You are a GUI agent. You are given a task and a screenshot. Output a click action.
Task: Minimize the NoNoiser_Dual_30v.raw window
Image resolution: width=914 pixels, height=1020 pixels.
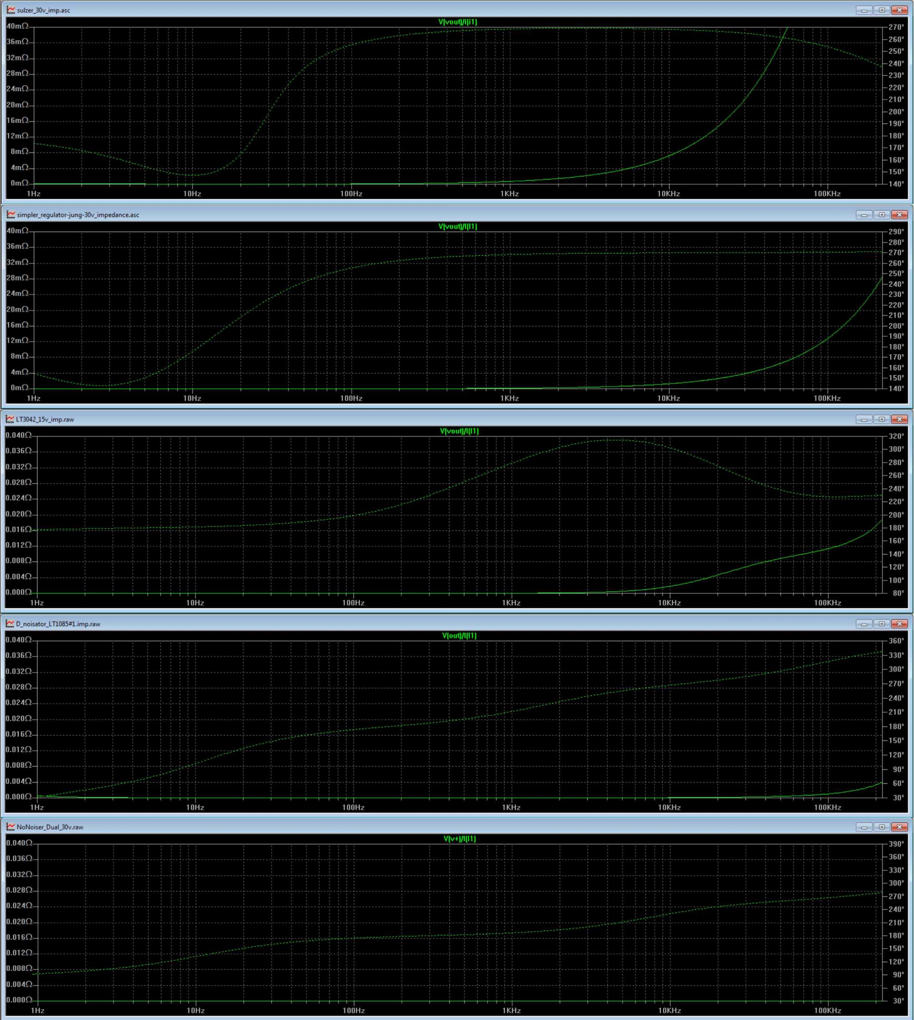pyautogui.click(x=864, y=827)
